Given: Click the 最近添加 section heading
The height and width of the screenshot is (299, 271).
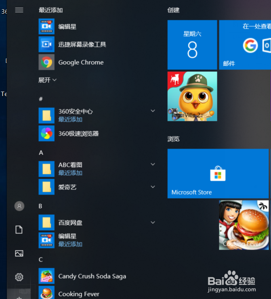Looking at the screenshot, I should coord(51,10).
